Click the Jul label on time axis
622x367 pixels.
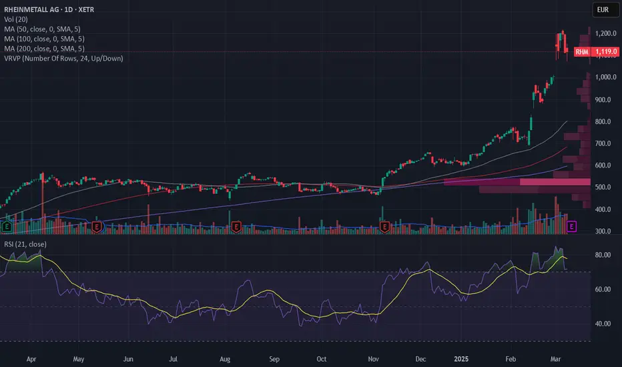tap(174, 359)
